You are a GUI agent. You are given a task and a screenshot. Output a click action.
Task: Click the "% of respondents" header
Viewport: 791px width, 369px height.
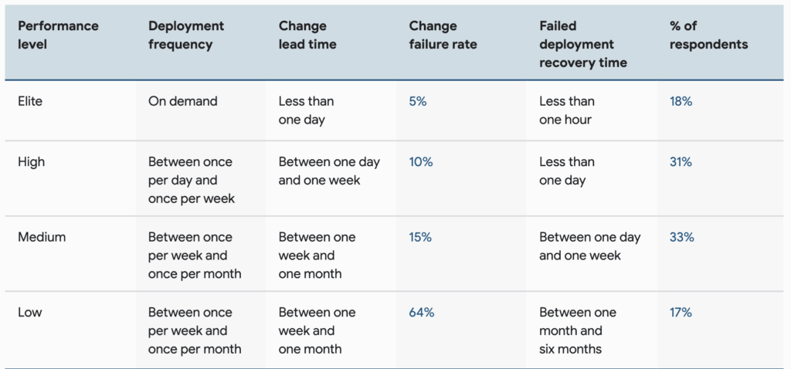tap(708, 36)
